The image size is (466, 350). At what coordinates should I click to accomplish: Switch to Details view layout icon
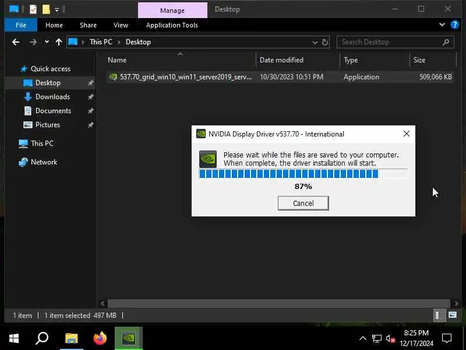tap(439, 315)
